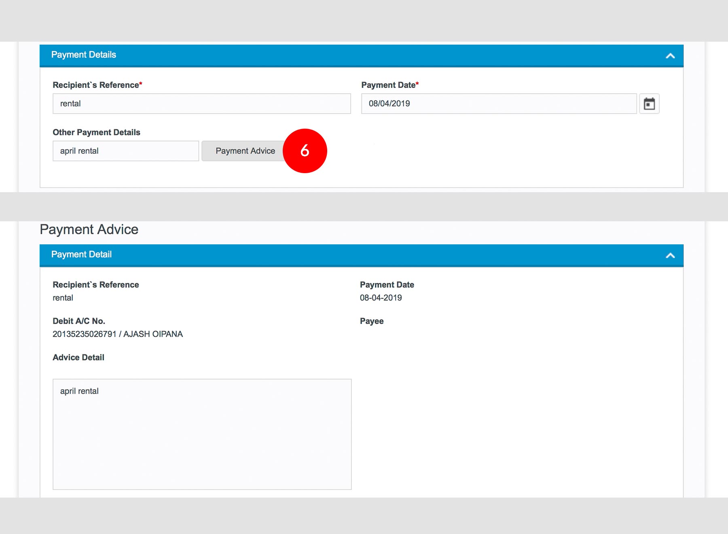Click the required Recipient's Reference* label
728x534 pixels.
97,85
